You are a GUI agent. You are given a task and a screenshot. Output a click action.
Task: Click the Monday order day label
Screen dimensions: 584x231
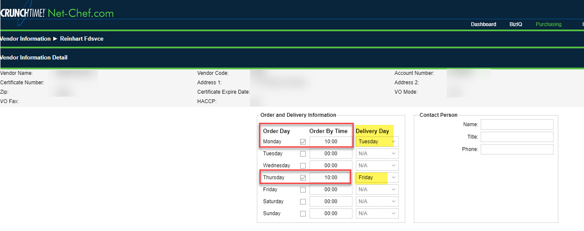click(272, 142)
